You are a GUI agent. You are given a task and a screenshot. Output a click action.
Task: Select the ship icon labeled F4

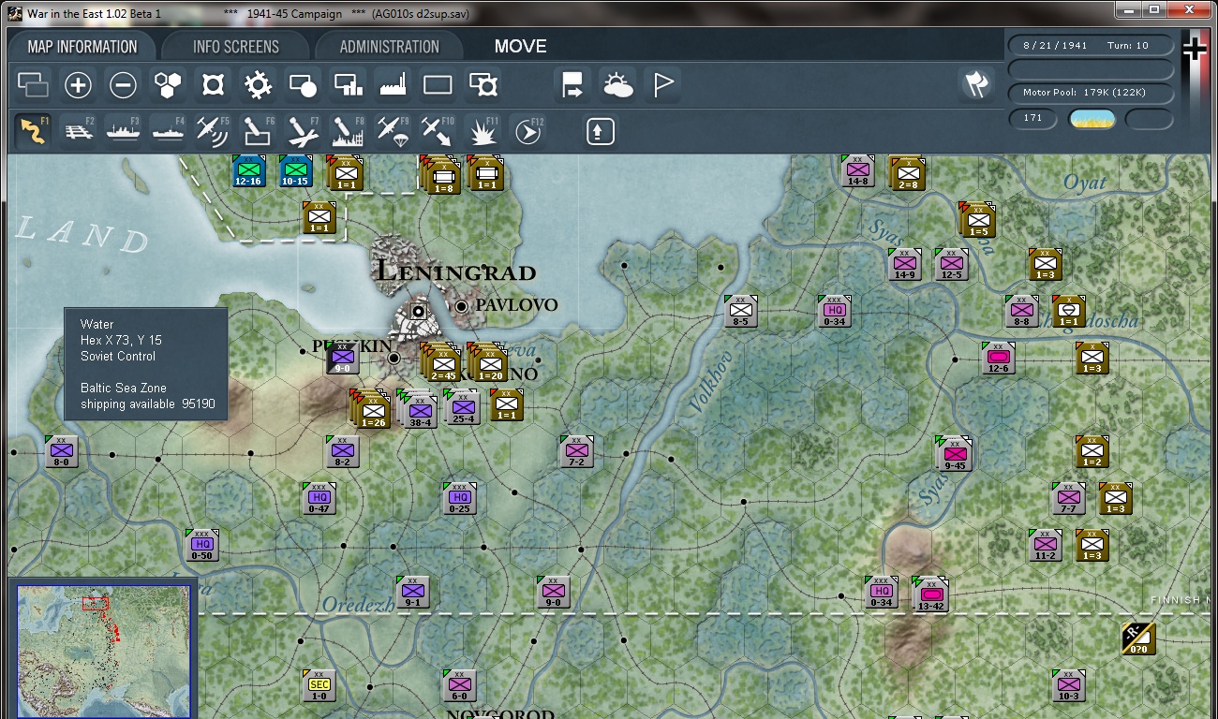coord(168,130)
